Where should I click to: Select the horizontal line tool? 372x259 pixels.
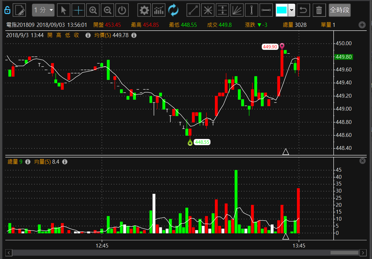click(266, 10)
